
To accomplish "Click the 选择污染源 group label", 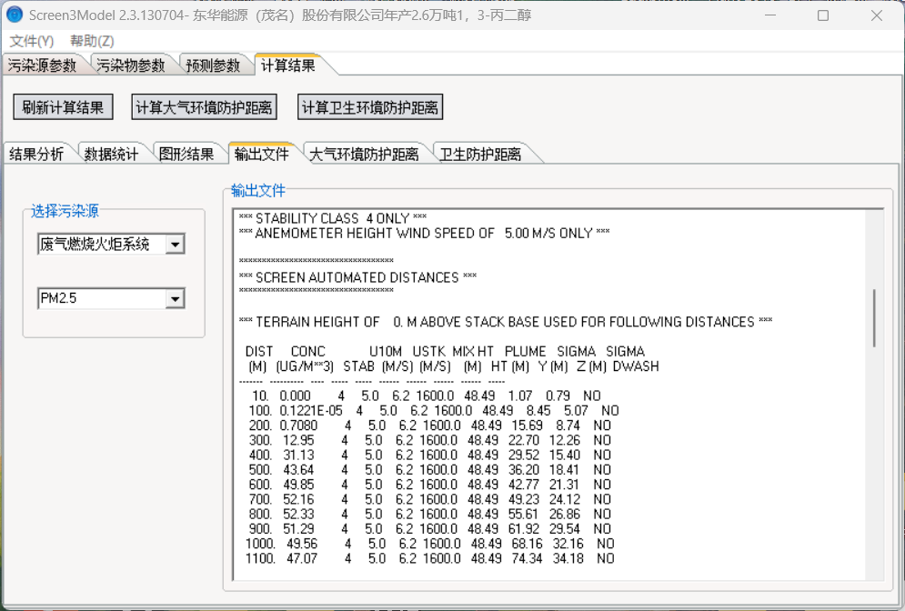I will pos(65,211).
